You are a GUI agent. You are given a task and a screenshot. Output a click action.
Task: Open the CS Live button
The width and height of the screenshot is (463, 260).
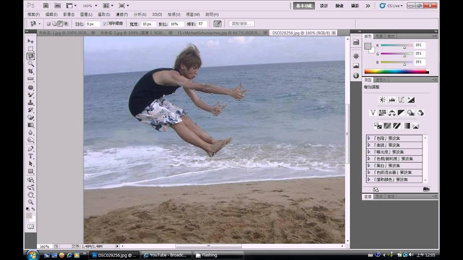(391, 6)
